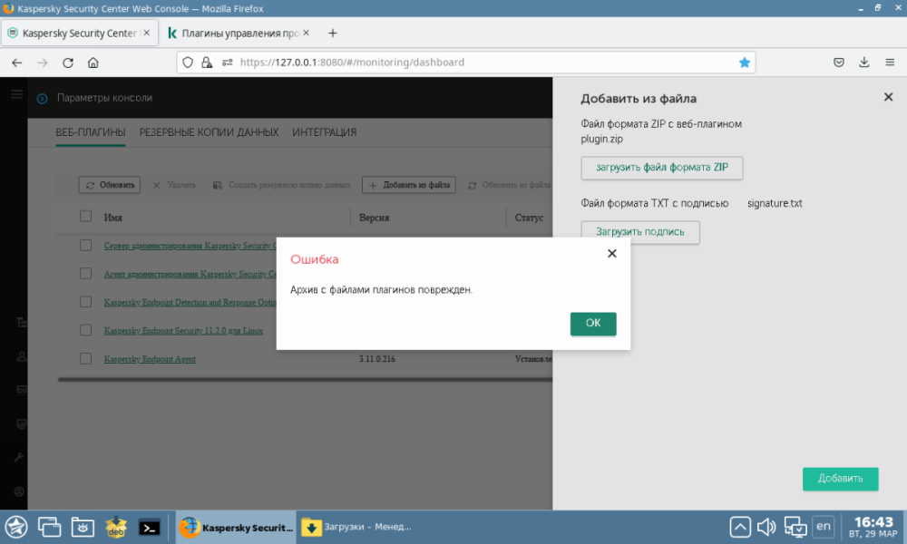This screenshot has height=544, width=907.
Task: Switch to РЕЗЕРВНЫЕ КОПИИ ДАННЫХ tab
Action: click(209, 132)
